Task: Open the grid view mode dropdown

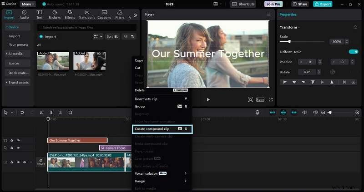Action: click(98, 37)
